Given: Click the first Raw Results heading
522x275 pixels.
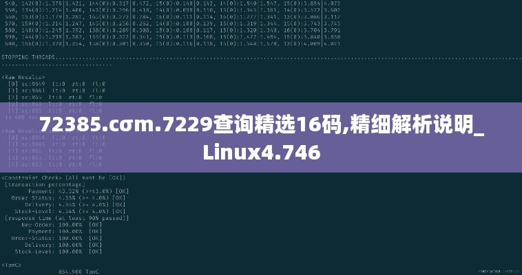Looking at the screenshot, I should coord(23,77).
